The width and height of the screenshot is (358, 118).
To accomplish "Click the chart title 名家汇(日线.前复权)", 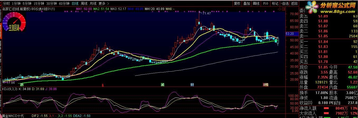I will [16, 9].
